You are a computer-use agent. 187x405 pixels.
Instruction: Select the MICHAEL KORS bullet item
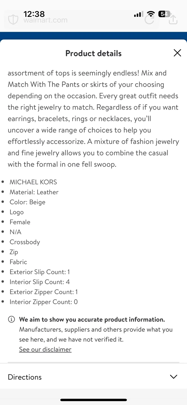pyautogui.click(x=33, y=182)
